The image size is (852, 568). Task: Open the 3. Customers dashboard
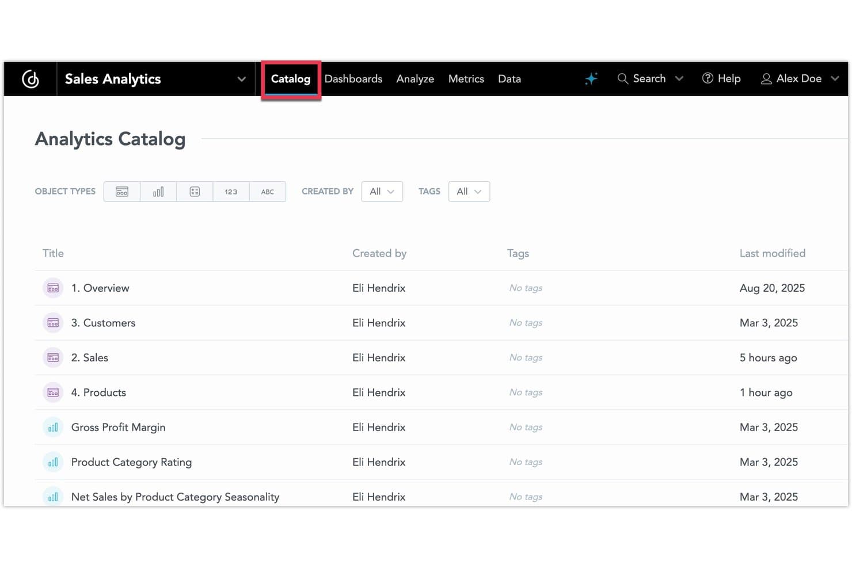(x=104, y=323)
